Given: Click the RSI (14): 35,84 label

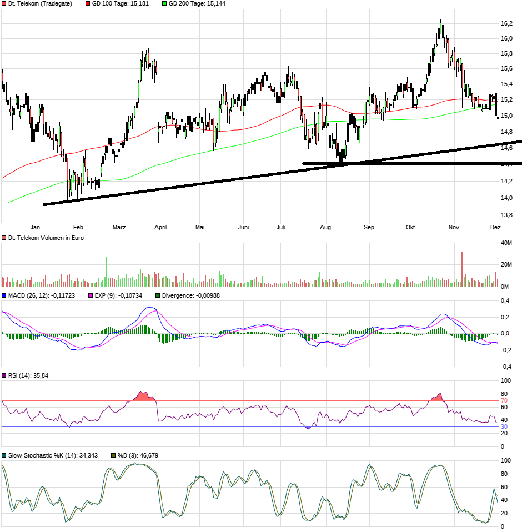Looking at the screenshot, I should click(28, 375).
